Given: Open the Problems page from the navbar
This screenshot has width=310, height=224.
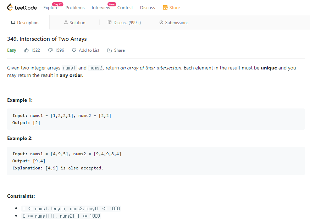Looking at the screenshot, I should 75,7.
